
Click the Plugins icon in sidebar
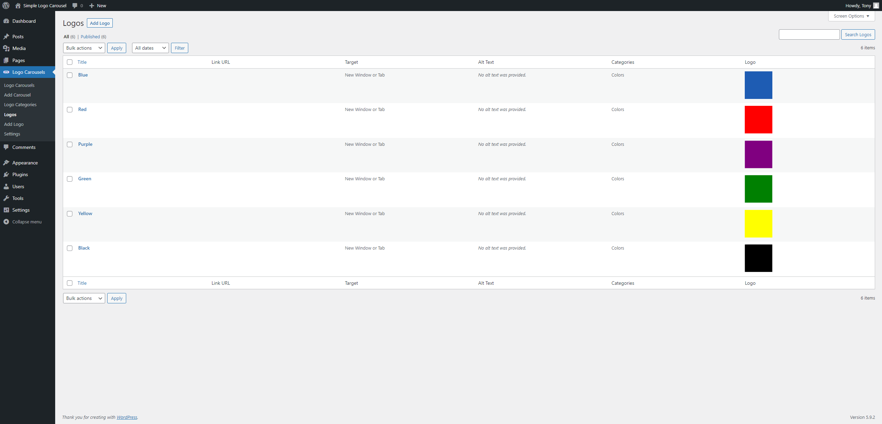(x=7, y=174)
